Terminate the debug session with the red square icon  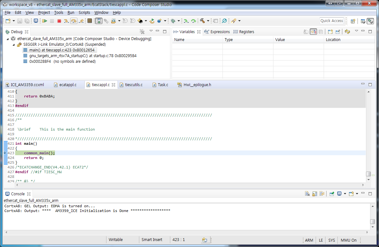(x=59, y=21)
